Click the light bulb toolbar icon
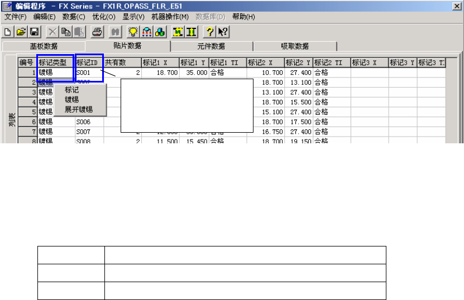The image size is (464, 300). click(133, 32)
